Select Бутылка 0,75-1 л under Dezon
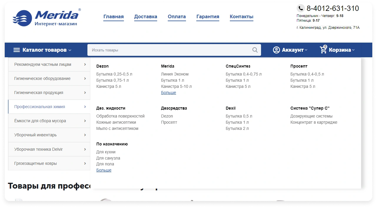This screenshot has width=377, height=208. point(113,80)
